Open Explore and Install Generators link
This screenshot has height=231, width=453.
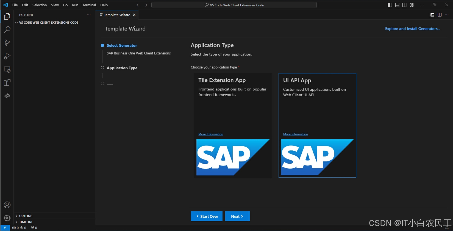click(413, 29)
